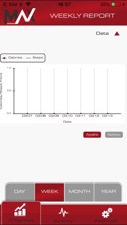
Task: Select the 03-13 data point
Action: tap(108, 113)
